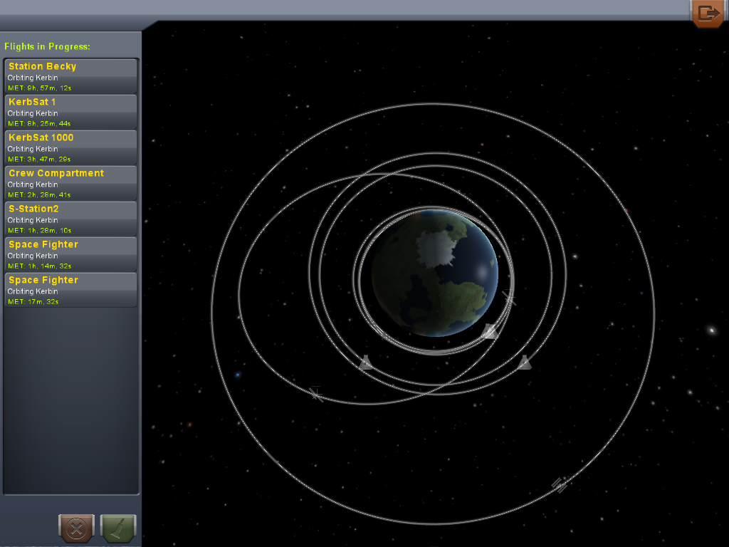Click planet Kerbin in the map view
Screen dimensions: 729x547
coord(435,273)
